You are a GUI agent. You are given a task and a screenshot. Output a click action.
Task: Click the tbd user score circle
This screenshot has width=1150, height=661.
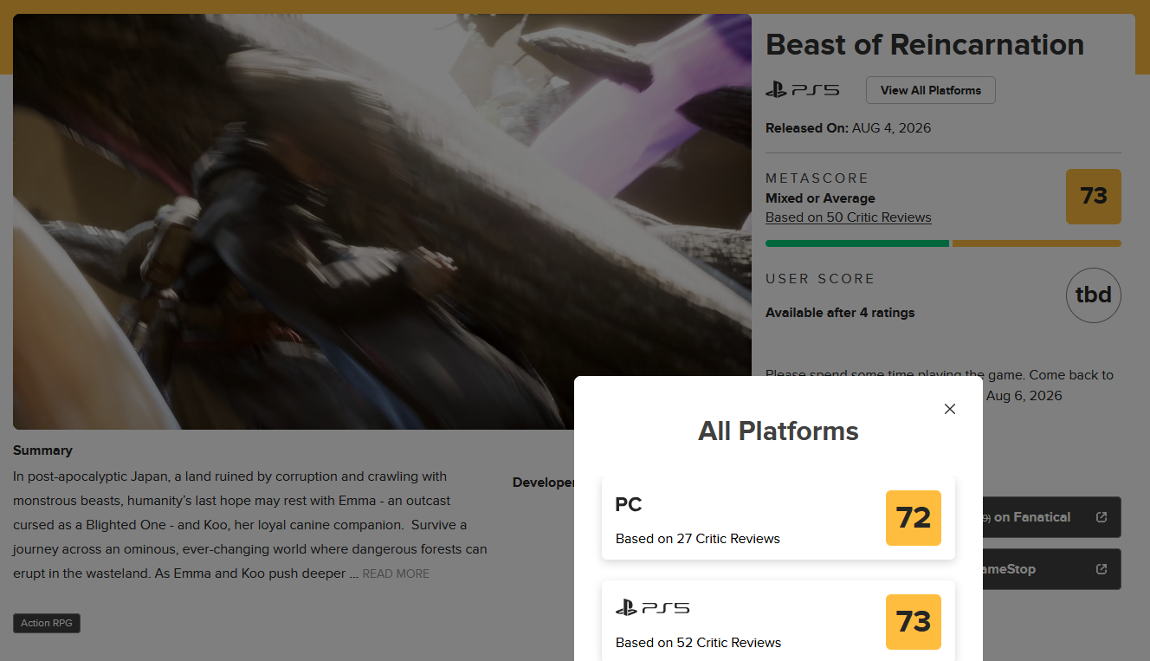(1094, 295)
